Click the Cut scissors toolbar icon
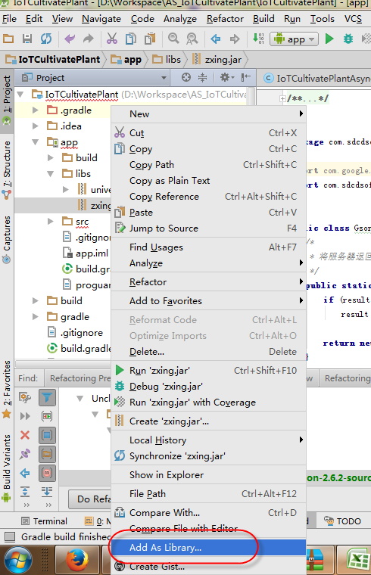This screenshot has height=575, width=371. 111,39
